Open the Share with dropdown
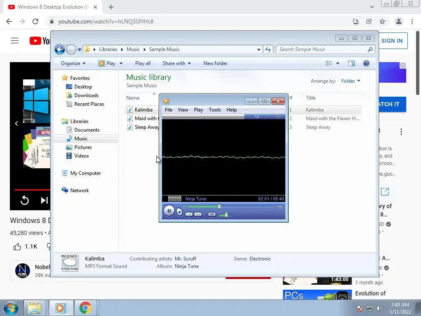 coord(177,63)
